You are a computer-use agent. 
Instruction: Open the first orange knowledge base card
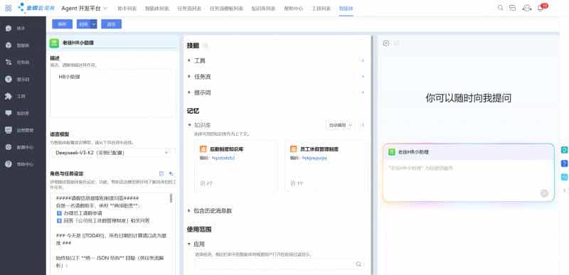(236, 166)
